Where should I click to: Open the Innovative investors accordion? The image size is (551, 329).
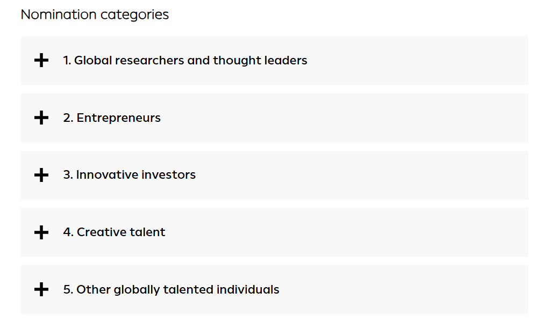pyautogui.click(x=275, y=175)
